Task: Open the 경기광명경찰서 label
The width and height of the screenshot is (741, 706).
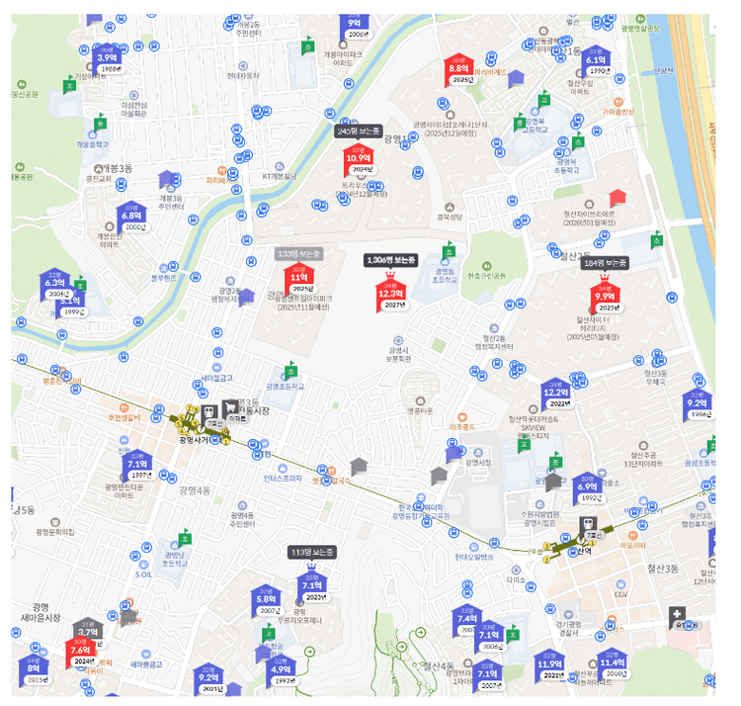Action: (569, 629)
